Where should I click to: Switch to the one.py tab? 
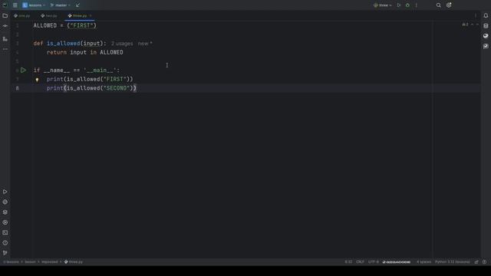coord(22,15)
